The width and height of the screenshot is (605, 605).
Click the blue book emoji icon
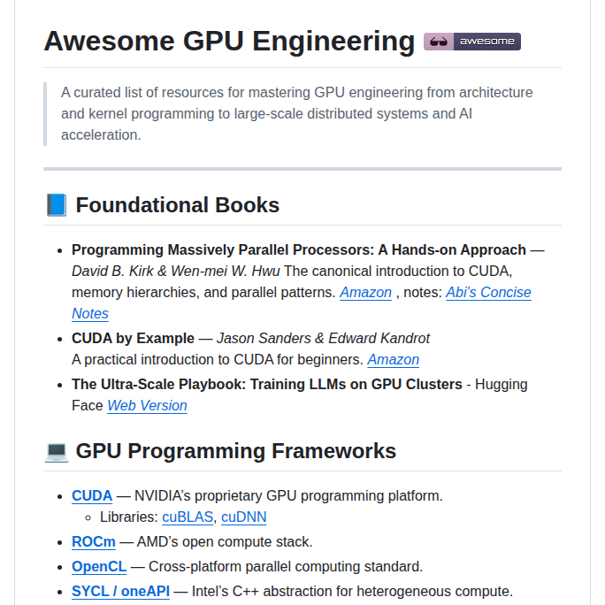click(x=57, y=205)
